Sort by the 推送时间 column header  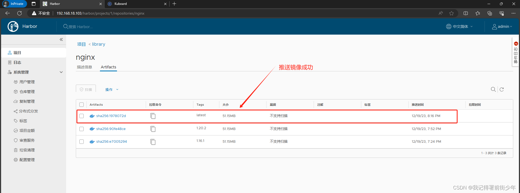tap(418, 105)
